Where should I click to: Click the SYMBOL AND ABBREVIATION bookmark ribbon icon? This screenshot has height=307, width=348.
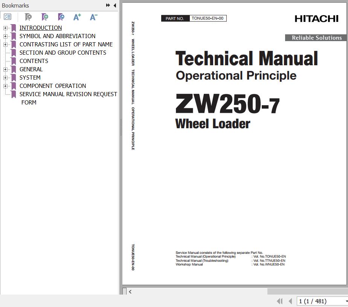(x=14, y=36)
